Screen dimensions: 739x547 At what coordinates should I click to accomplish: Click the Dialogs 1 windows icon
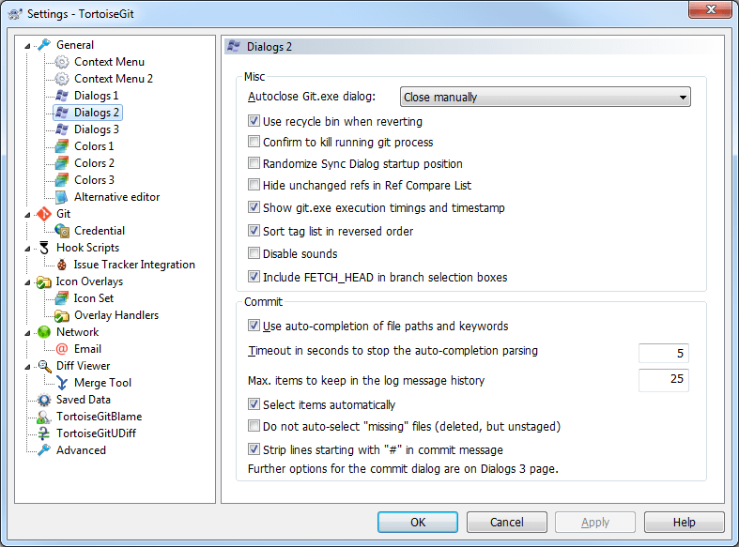[62, 96]
